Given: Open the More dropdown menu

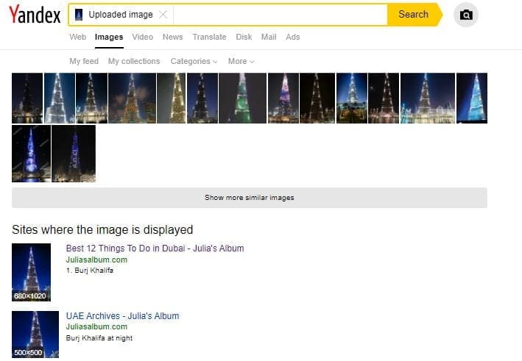Looking at the screenshot, I should pyautogui.click(x=241, y=62).
